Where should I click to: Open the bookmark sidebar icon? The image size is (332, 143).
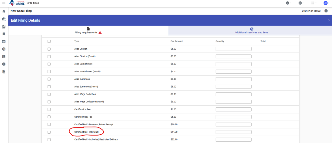(4, 34)
